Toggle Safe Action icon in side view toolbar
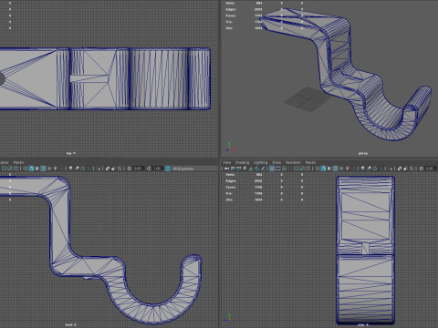The height and width of the screenshot is (328, 438). [x=302, y=169]
